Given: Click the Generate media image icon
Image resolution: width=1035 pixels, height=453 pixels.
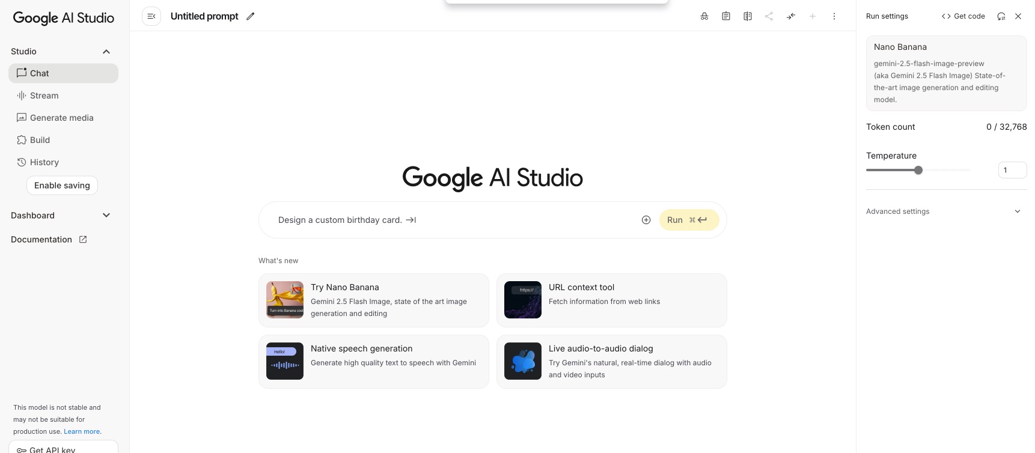Looking at the screenshot, I should (x=22, y=118).
